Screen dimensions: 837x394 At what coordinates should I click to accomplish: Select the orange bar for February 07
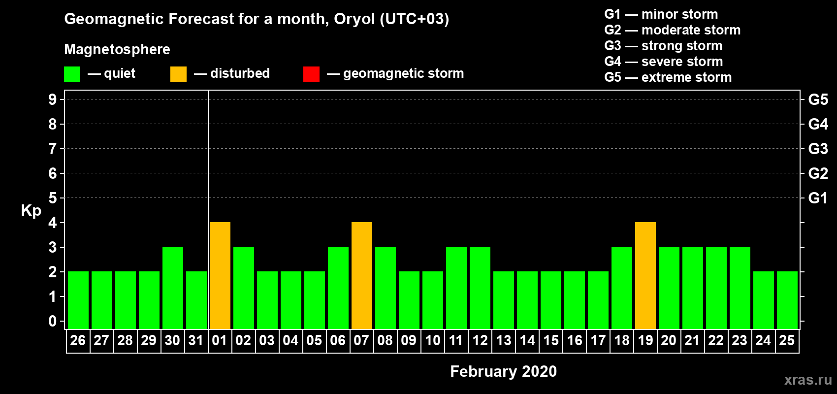[x=362, y=275]
